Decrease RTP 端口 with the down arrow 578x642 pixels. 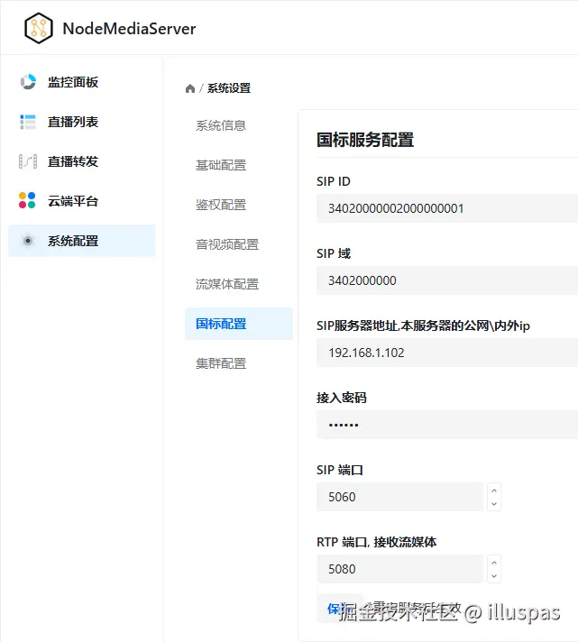tap(494, 575)
